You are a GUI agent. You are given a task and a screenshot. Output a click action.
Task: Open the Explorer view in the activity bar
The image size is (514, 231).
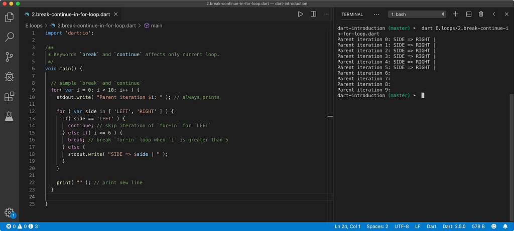(9, 17)
